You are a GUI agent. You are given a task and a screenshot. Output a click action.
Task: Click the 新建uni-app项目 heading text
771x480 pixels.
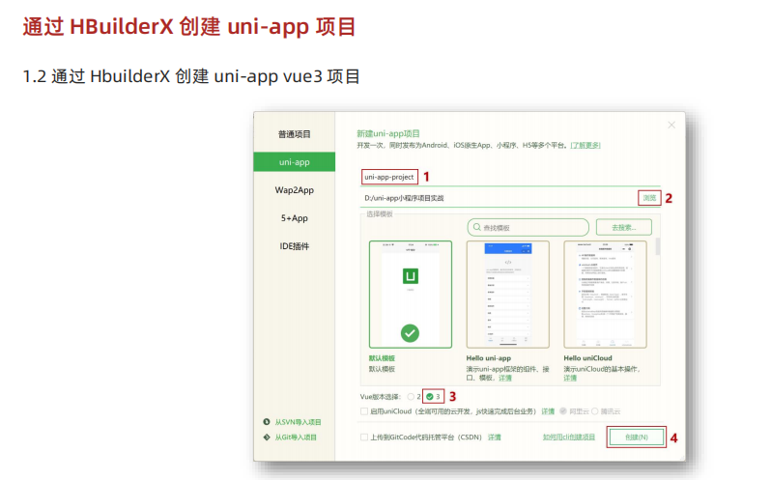click(388, 133)
